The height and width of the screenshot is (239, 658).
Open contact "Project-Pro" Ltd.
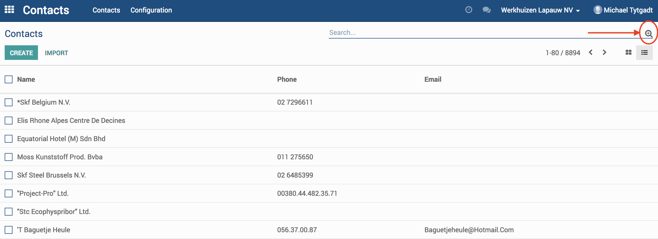pos(43,193)
